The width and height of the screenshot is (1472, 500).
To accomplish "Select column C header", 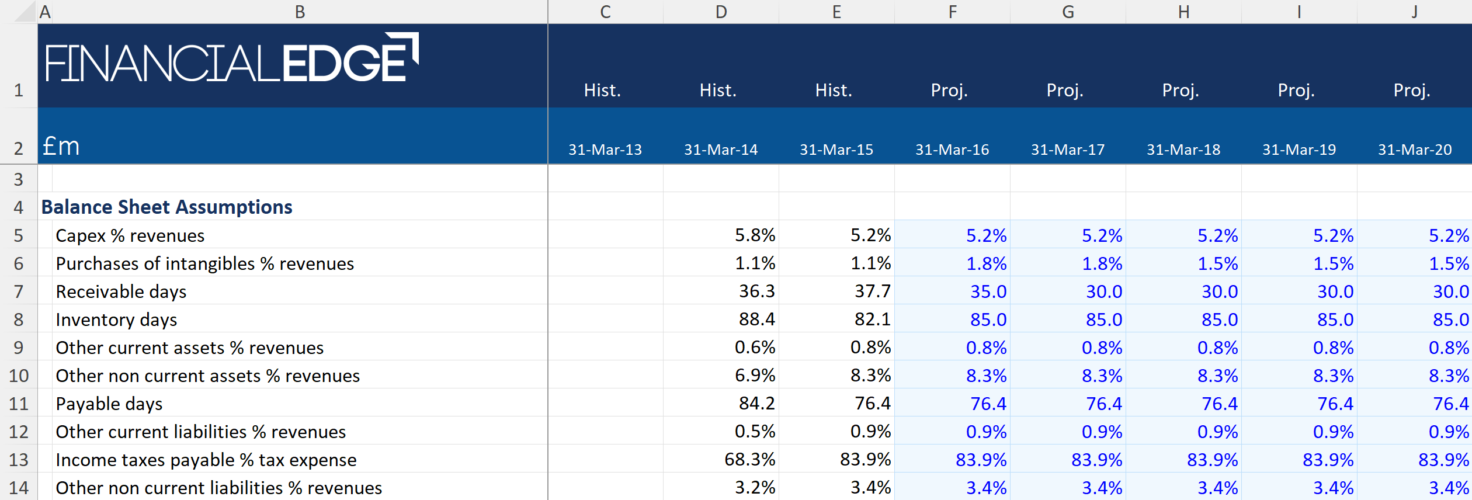I will coord(605,12).
